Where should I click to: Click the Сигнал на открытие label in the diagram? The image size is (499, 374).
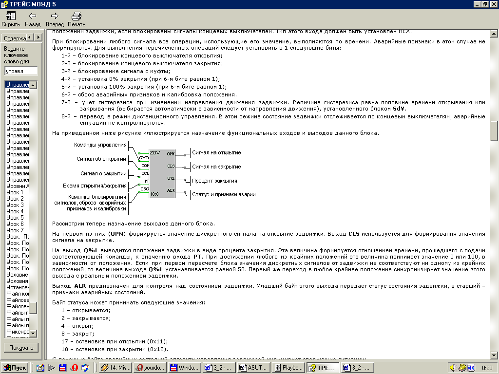(x=216, y=152)
